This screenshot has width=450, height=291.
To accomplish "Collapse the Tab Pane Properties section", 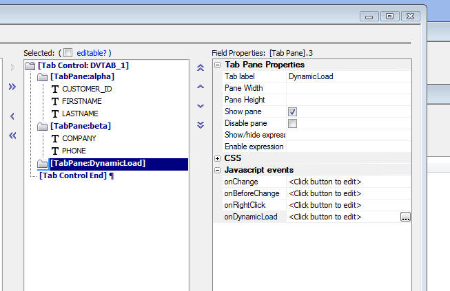I will tap(217, 65).
